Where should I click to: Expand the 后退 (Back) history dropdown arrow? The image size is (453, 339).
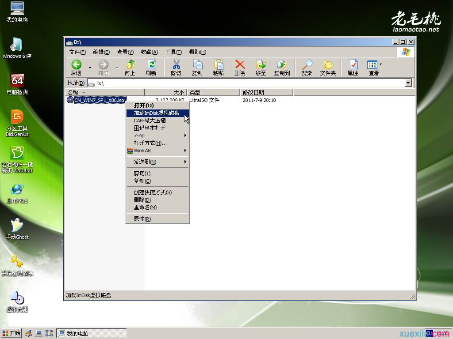coord(90,68)
